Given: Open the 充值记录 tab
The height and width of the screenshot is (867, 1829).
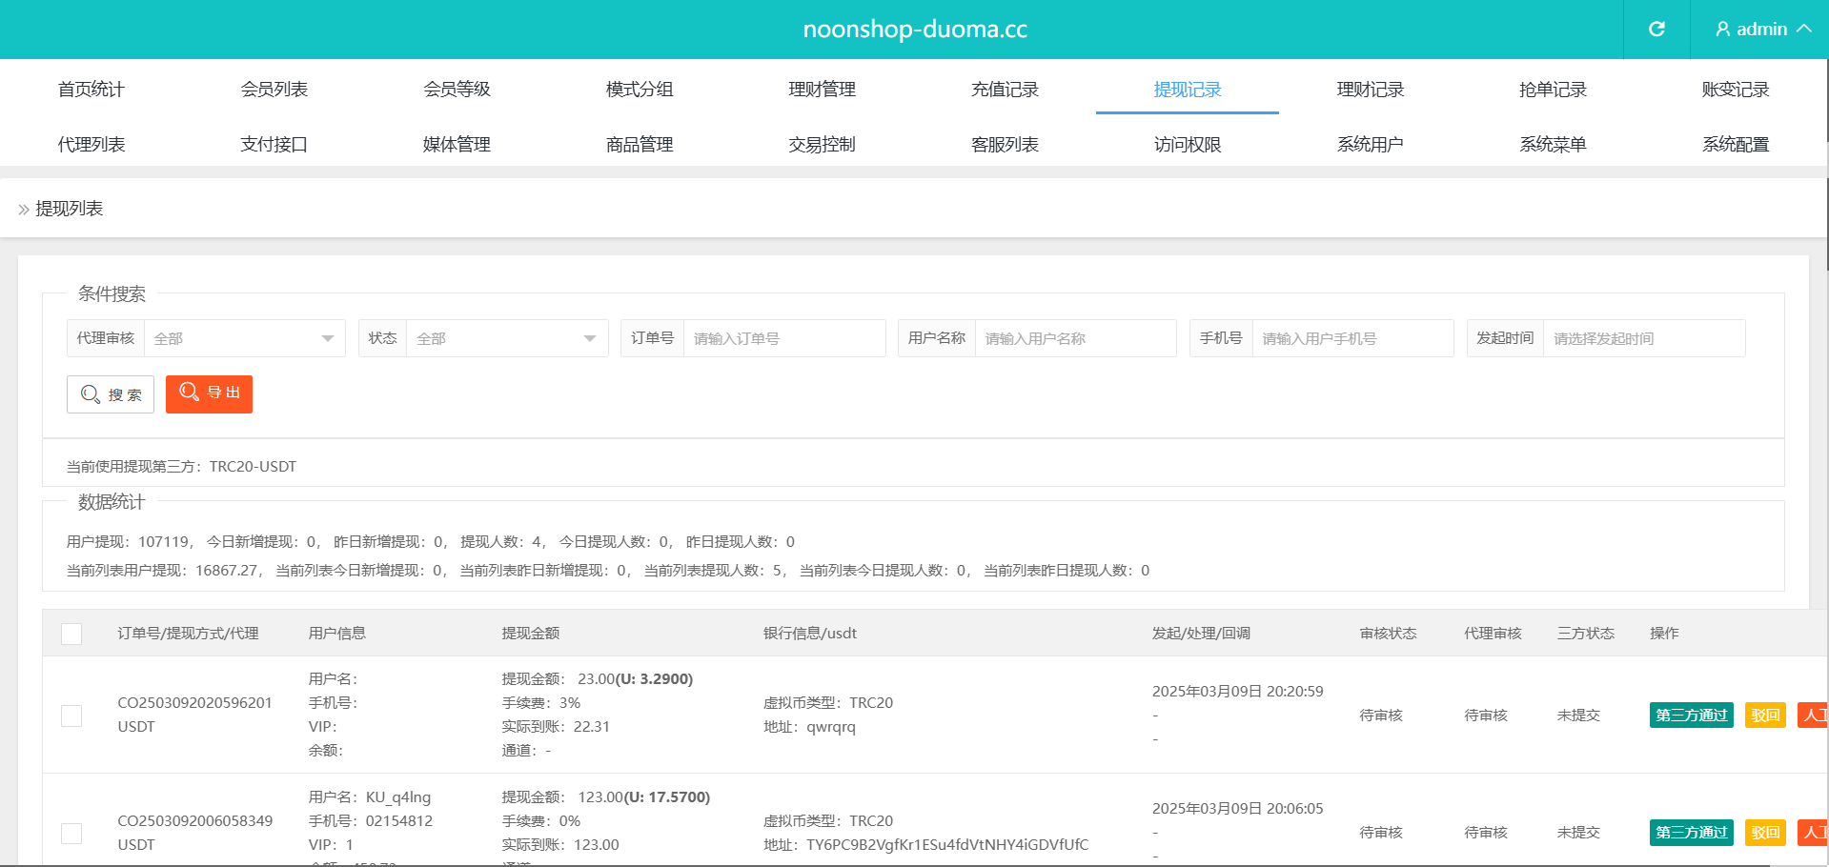Looking at the screenshot, I should 1005,90.
